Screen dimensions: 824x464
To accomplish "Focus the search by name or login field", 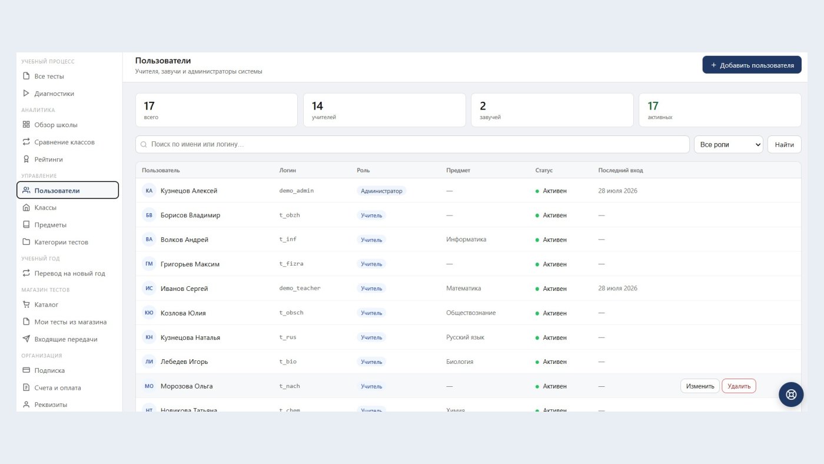I will (x=412, y=144).
